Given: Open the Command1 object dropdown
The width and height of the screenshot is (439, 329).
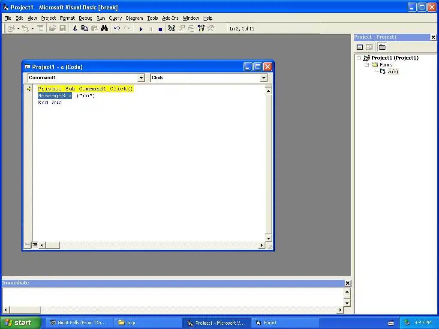Looking at the screenshot, I should pos(141,78).
